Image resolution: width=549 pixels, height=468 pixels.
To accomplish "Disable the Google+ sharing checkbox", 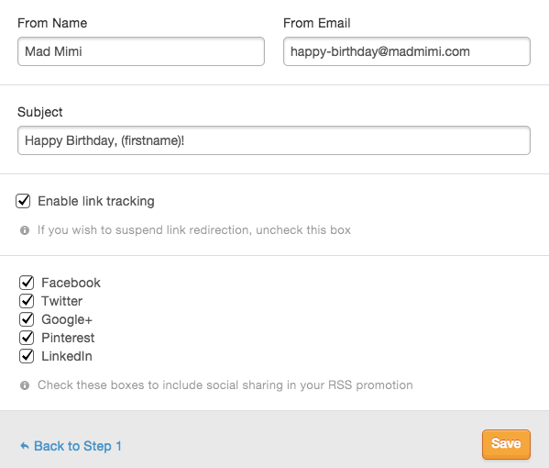I will point(27,319).
